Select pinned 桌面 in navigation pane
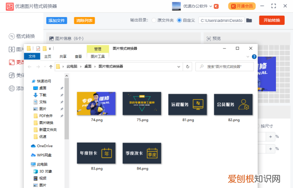 (x=40, y=88)
